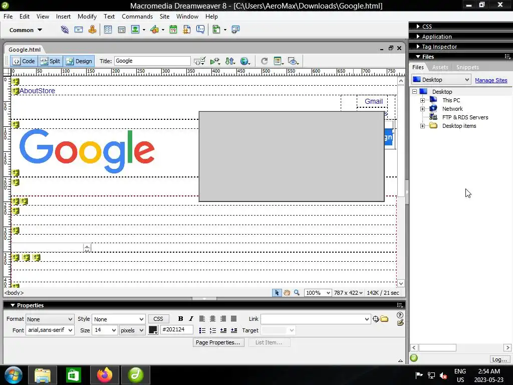Open File Management with the up-down arrows icon
The width and height of the screenshot is (513, 385).
229,61
